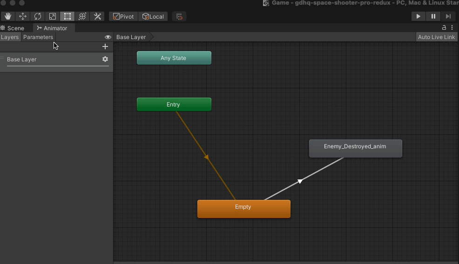Open the Animator window options menu
The image size is (459, 264).
pyautogui.click(x=452, y=27)
